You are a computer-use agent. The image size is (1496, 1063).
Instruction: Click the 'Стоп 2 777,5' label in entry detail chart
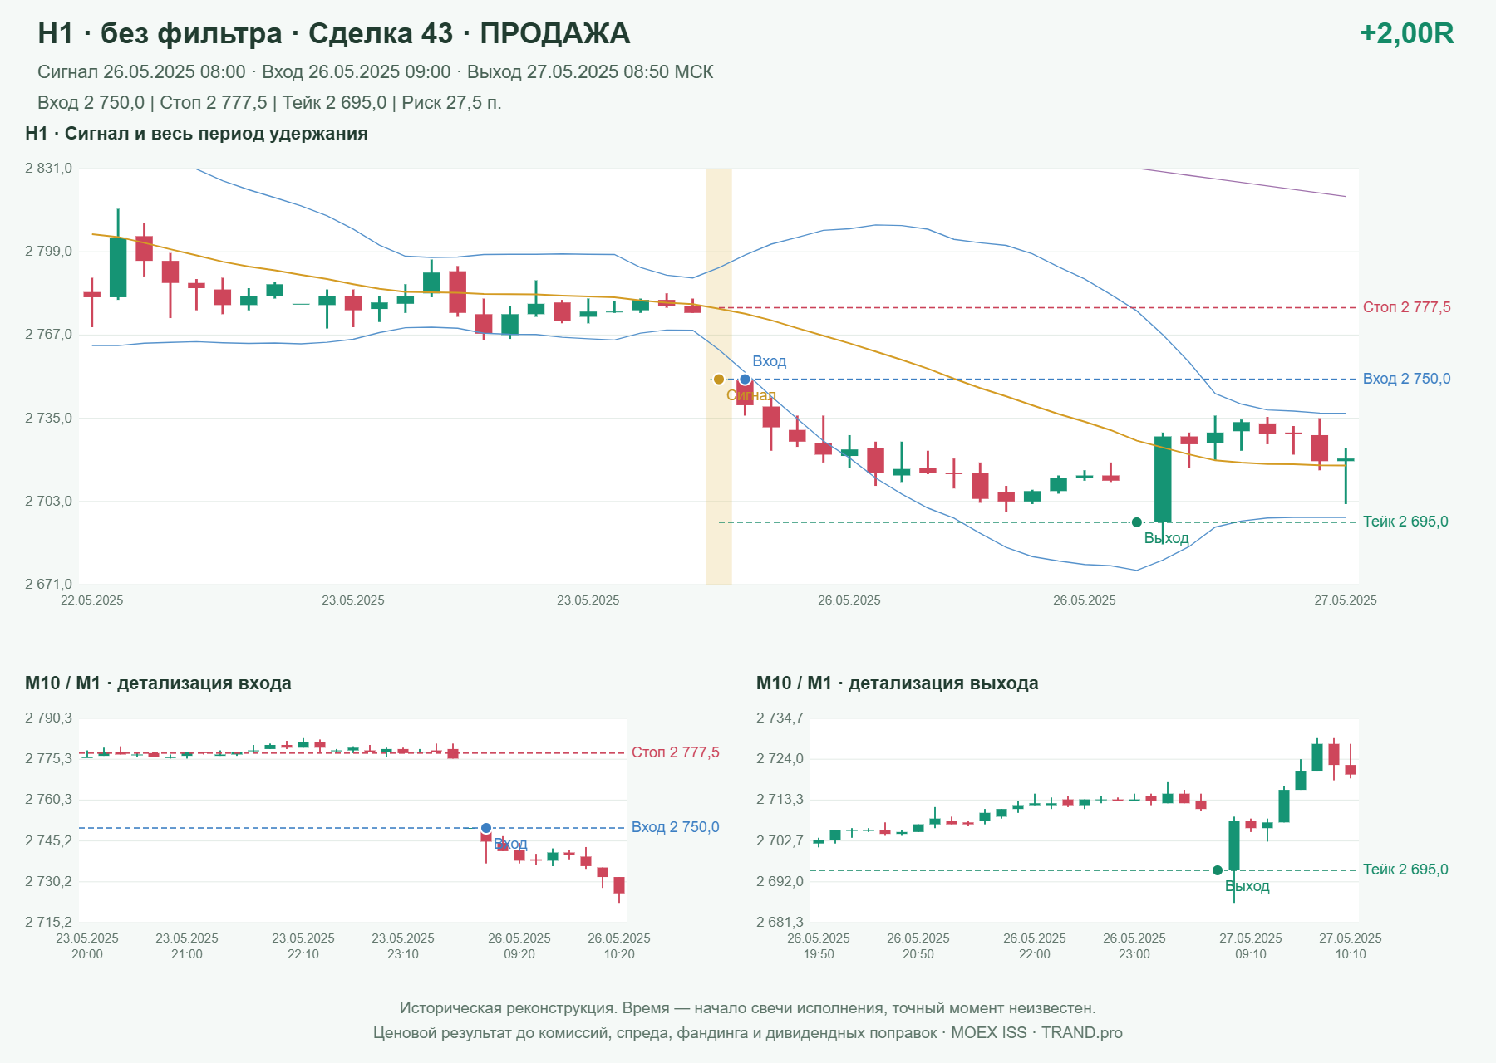(675, 752)
